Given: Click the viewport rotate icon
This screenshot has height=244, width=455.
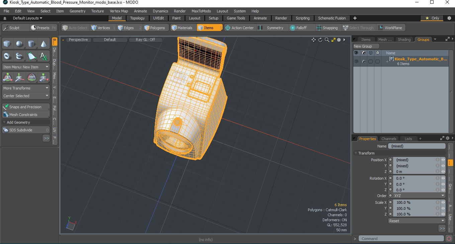Looking at the screenshot, I should click(320, 40).
